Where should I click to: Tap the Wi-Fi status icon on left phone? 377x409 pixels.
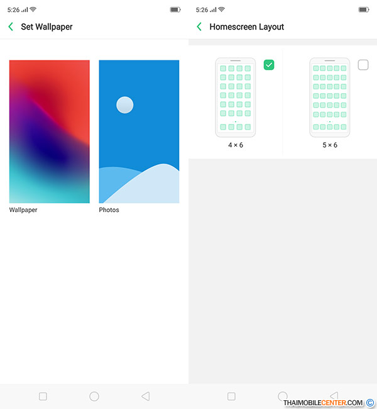(33, 9)
